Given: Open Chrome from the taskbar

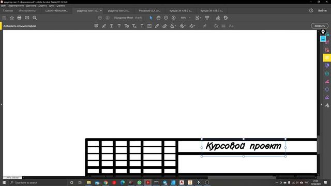Looking at the screenshot, I should (x=106, y=182).
